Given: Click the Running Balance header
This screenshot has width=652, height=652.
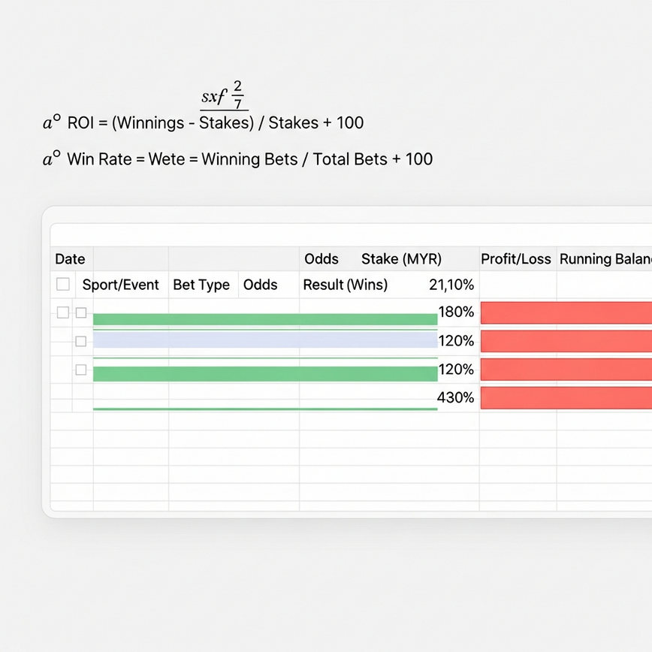Looking at the screenshot, I should pos(604,258).
